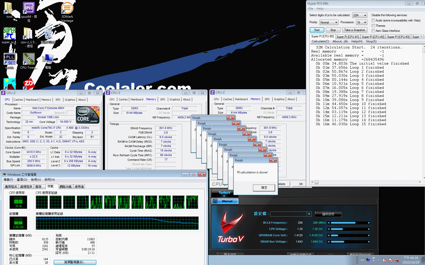Click left arrow of CPU Voltage slider
425x265 pixels.
click(328, 229)
